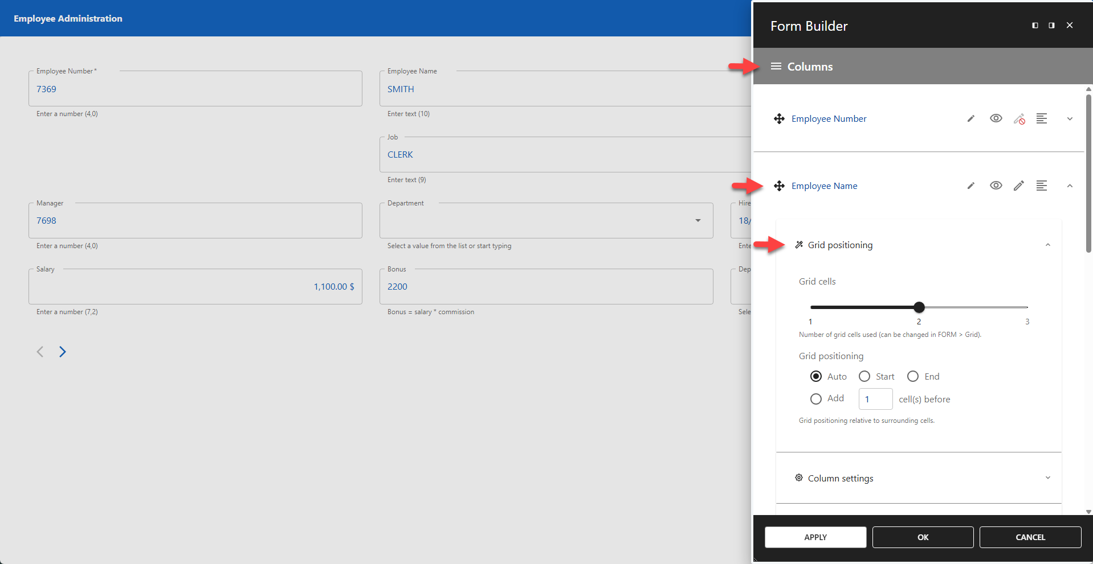
Task: Click the Grid positioning wand icon
Action: coord(799,244)
